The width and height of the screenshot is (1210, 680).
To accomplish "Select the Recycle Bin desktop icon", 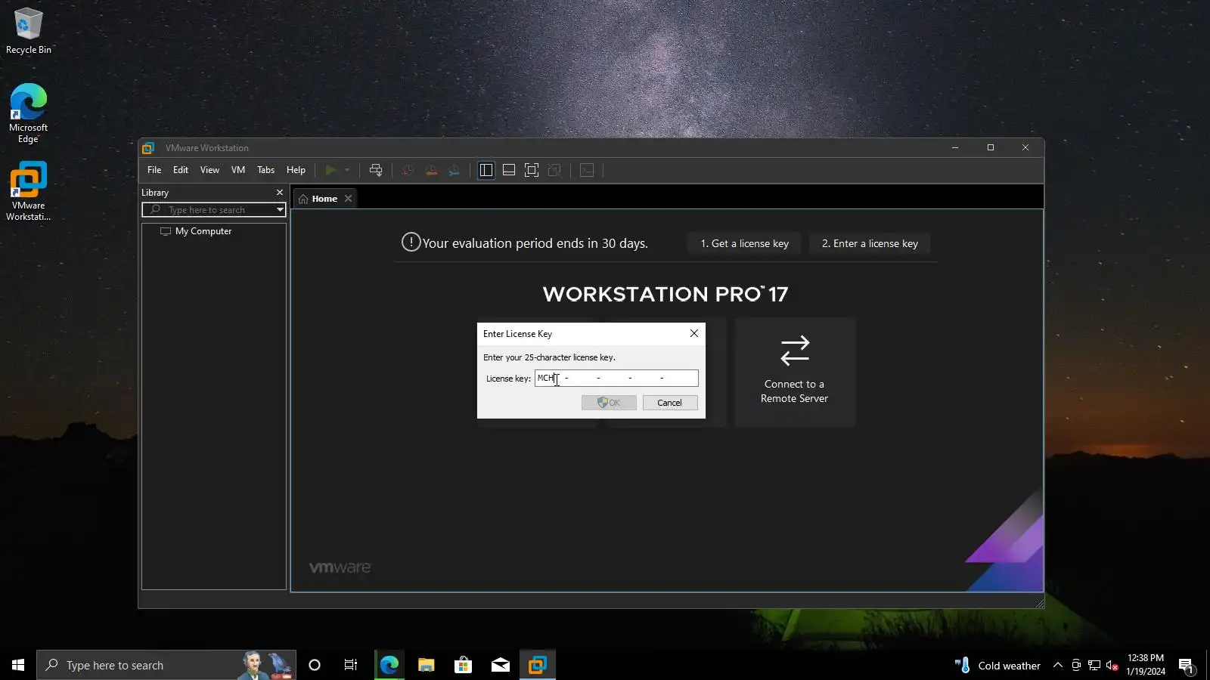I will click(29, 31).
